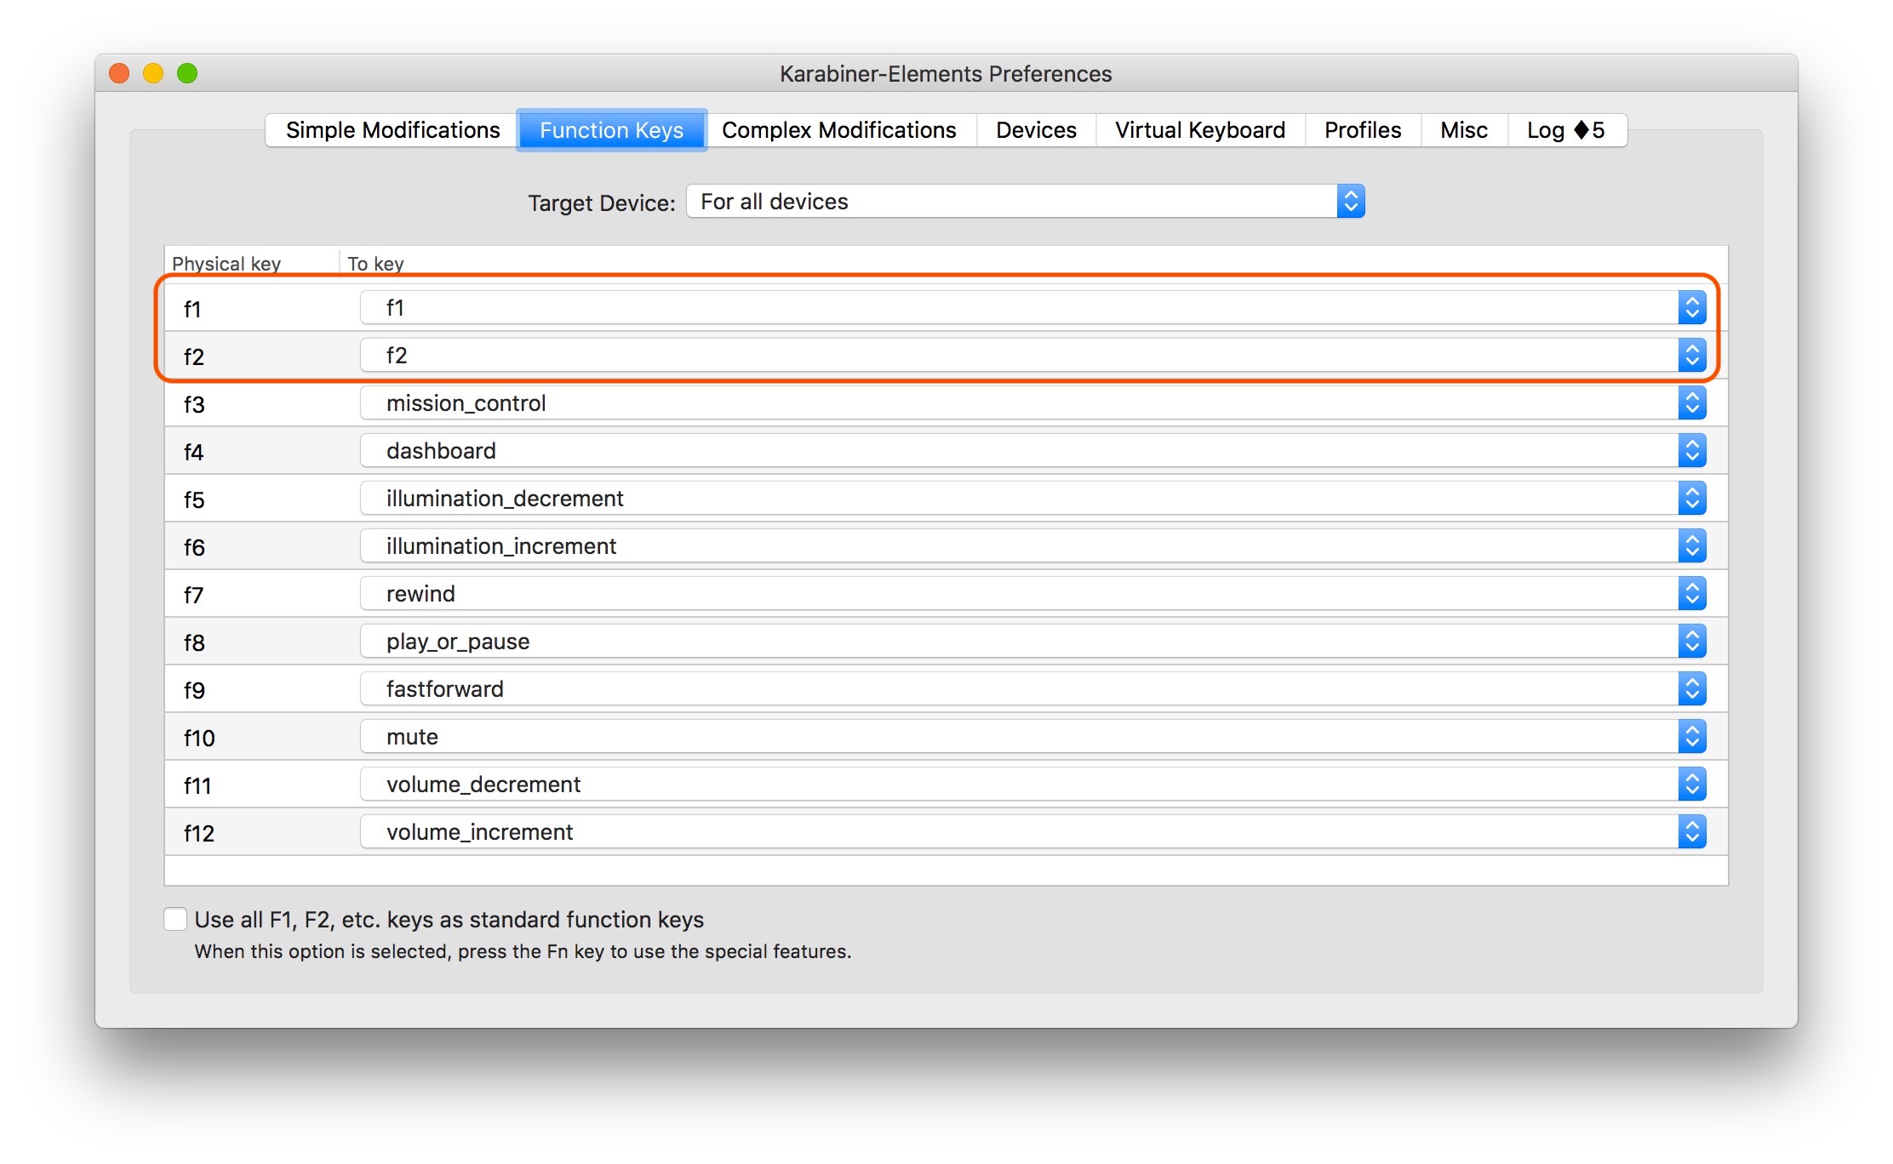This screenshot has height=1164, width=1893.
Task: Select the f7 physical key label
Action: [194, 595]
